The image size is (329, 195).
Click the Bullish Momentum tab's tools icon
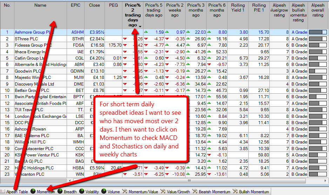(235, 191)
